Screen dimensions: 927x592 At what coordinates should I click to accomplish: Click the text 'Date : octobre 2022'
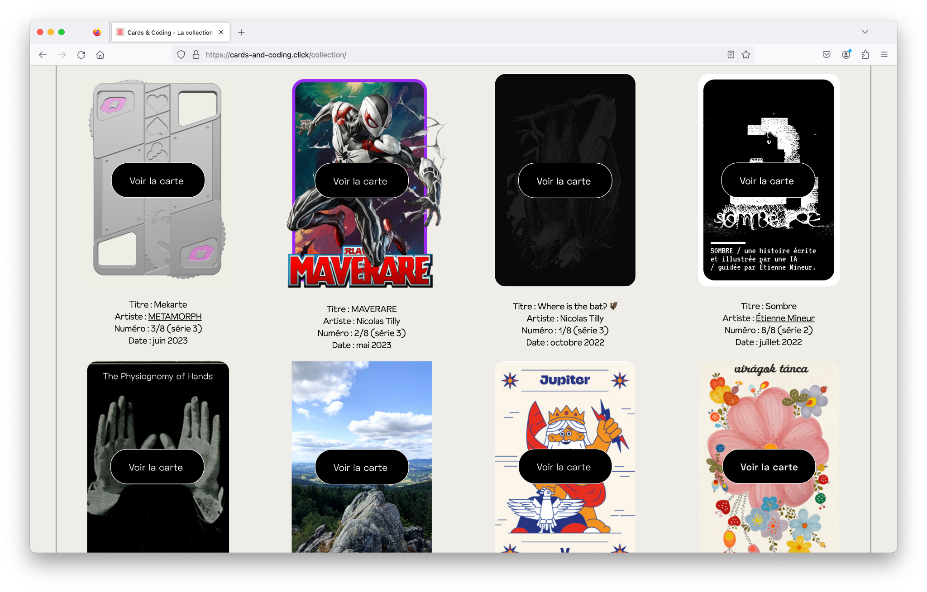[565, 343]
